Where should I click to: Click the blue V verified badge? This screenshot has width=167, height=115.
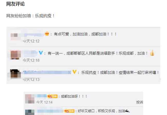[41, 53]
